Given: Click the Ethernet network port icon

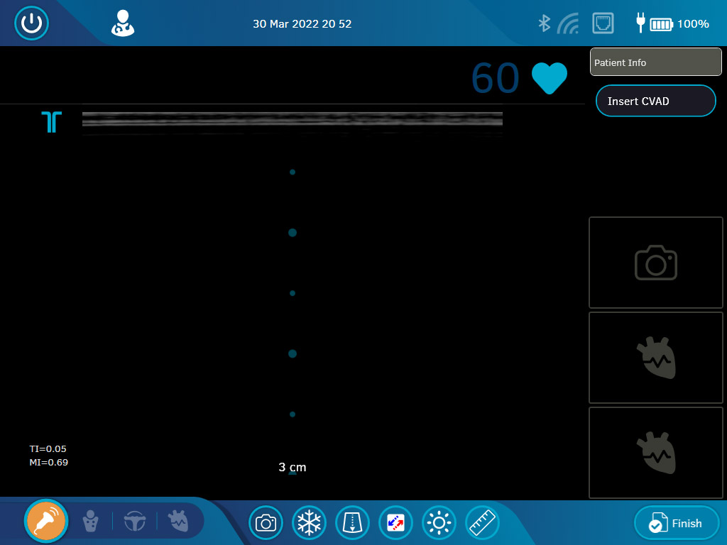Looking at the screenshot, I should tap(603, 23).
